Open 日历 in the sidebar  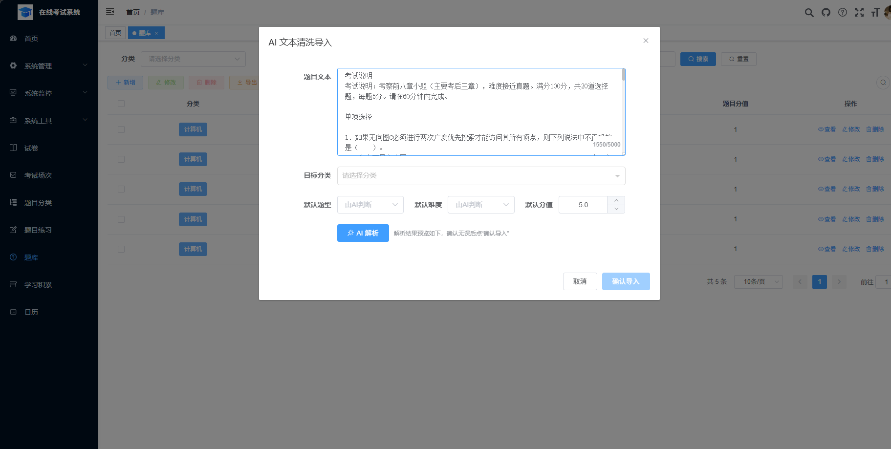coord(49,312)
